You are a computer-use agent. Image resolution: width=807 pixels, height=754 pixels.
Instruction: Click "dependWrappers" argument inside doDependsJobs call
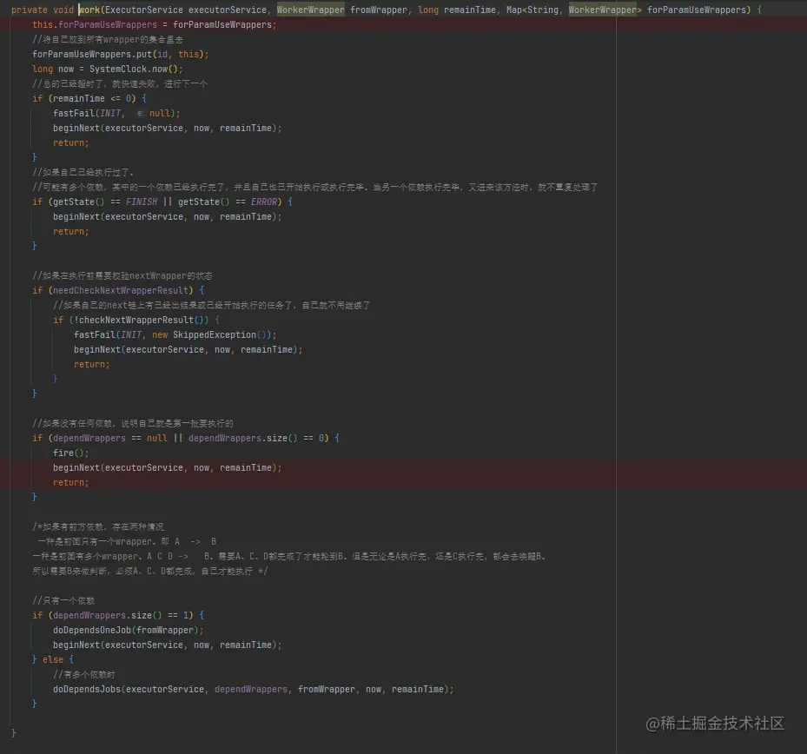pyautogui.click(x=251, y=689)
